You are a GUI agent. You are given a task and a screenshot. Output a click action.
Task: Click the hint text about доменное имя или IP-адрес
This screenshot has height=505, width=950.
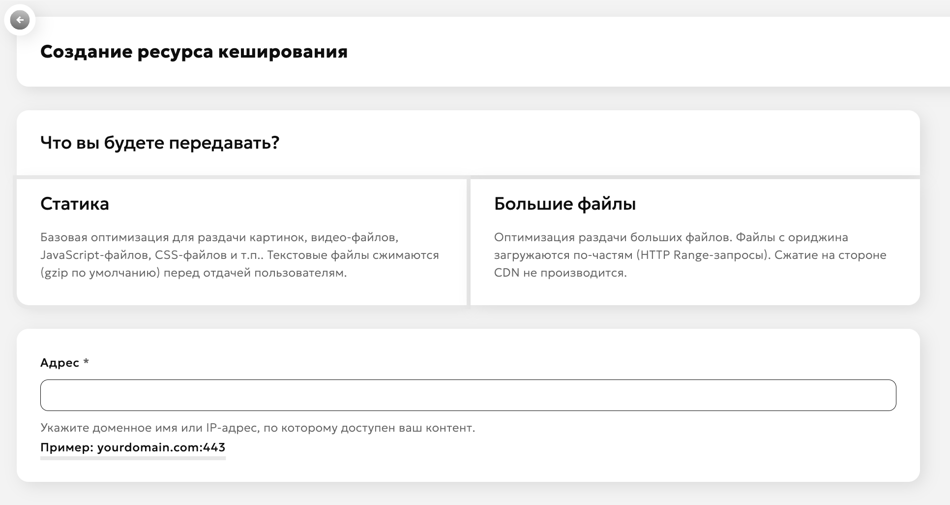(x=258, y=428)
